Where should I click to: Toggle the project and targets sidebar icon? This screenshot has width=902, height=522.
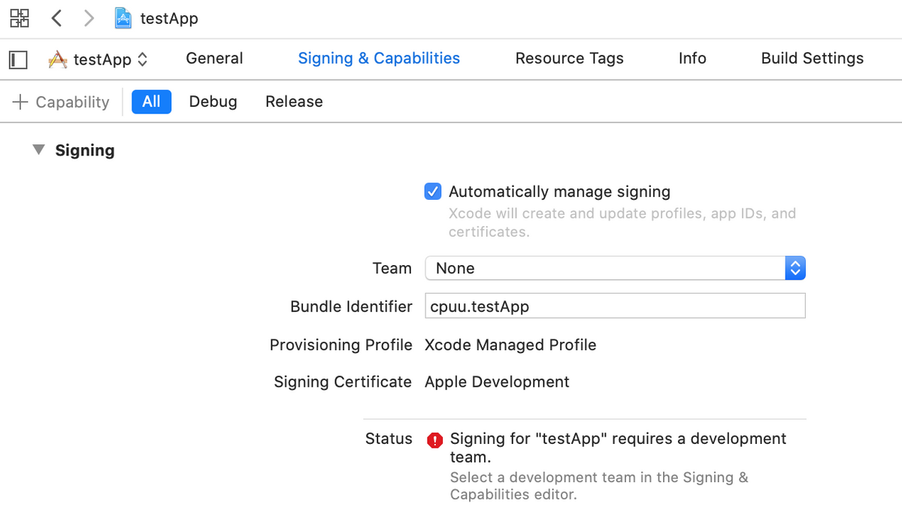[18, 59]
